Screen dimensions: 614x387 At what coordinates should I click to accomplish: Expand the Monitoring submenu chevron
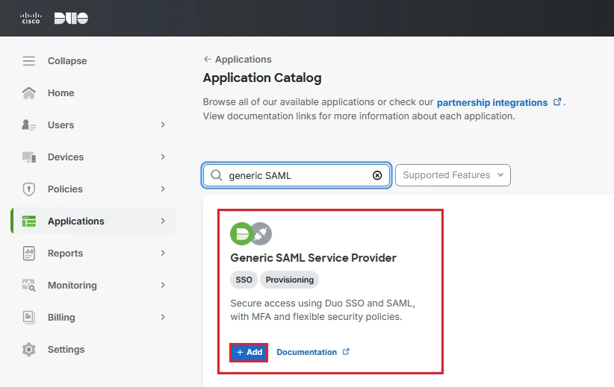[x=163, y=285]
